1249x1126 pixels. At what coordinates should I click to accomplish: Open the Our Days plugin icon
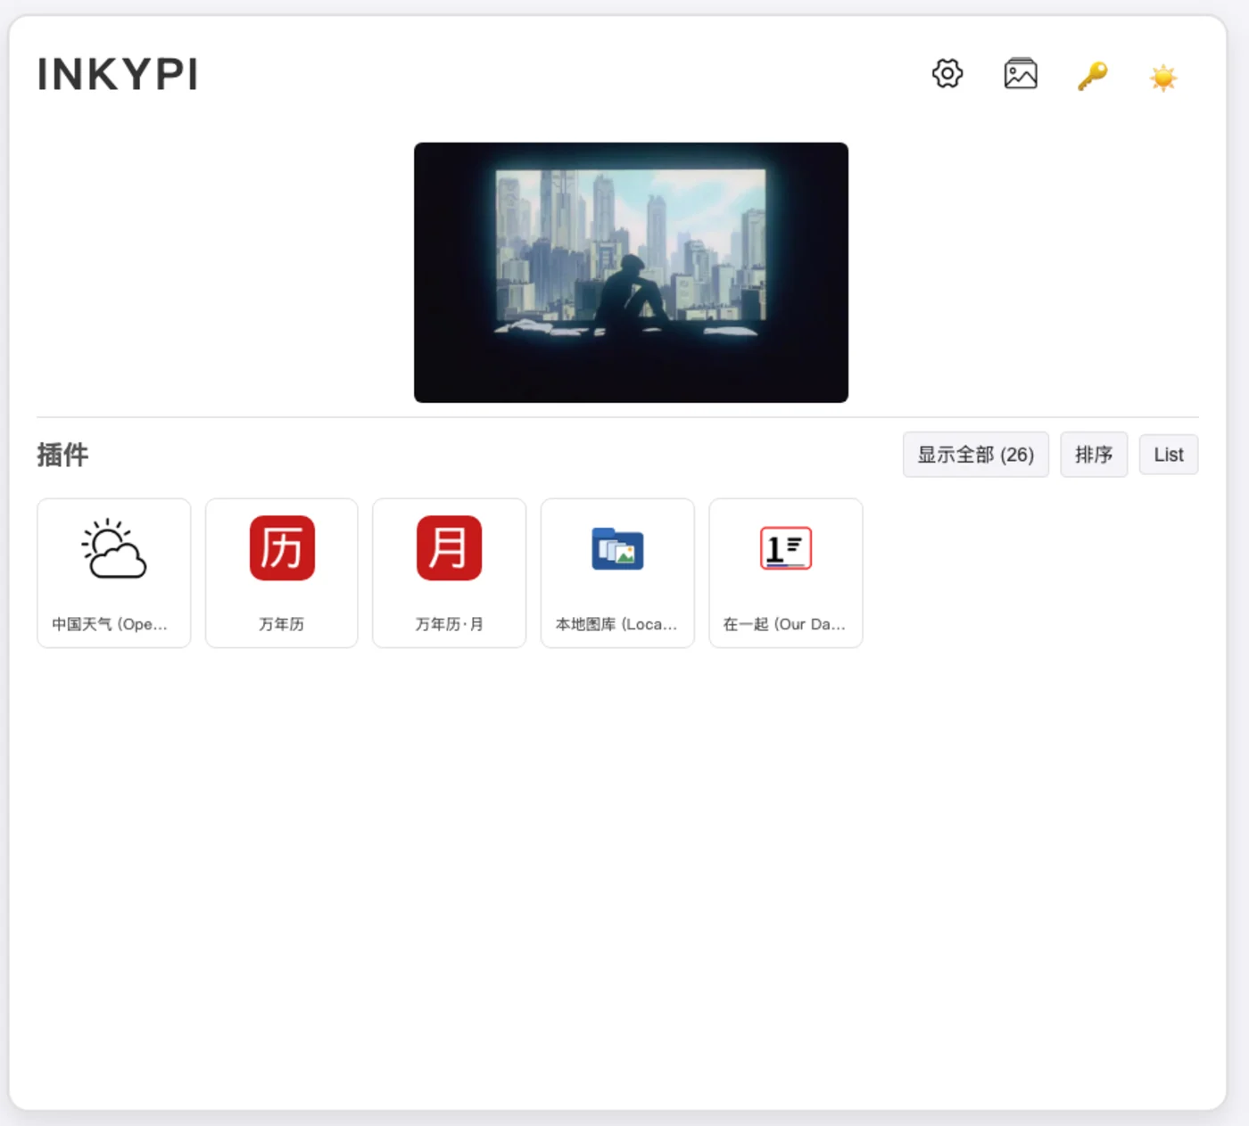(786, 548)
